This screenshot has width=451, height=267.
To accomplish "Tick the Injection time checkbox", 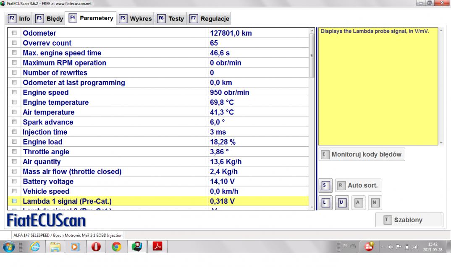I will [x=14, y=132].
